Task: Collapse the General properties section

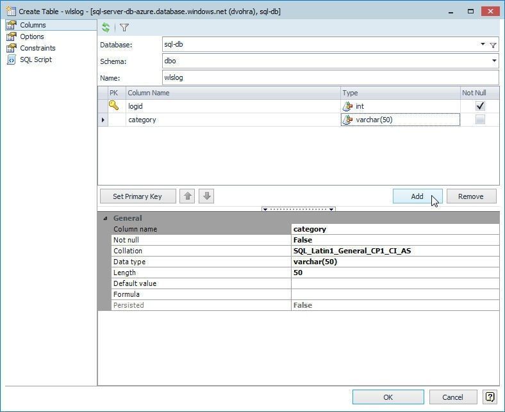Action: [105, 218]
